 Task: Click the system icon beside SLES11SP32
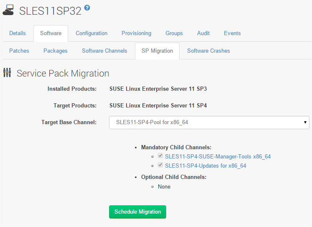point(8,10)
